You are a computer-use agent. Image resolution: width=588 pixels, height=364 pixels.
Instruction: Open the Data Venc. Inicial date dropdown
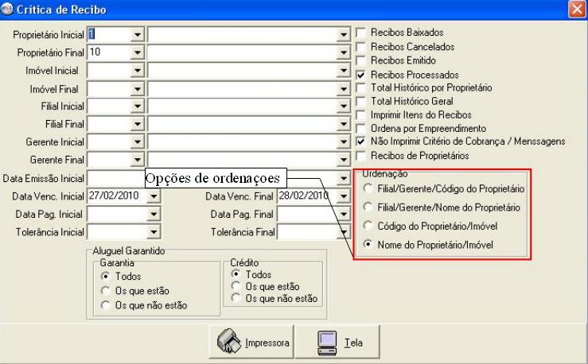pyautogui.click(x=153, y=196)
